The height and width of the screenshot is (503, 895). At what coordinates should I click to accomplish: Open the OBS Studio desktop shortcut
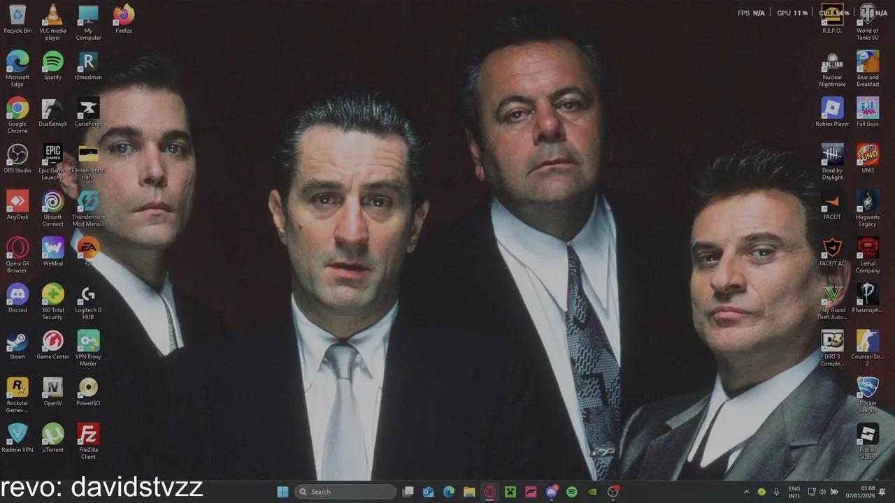pyautogui.click(x=17, y=159)
